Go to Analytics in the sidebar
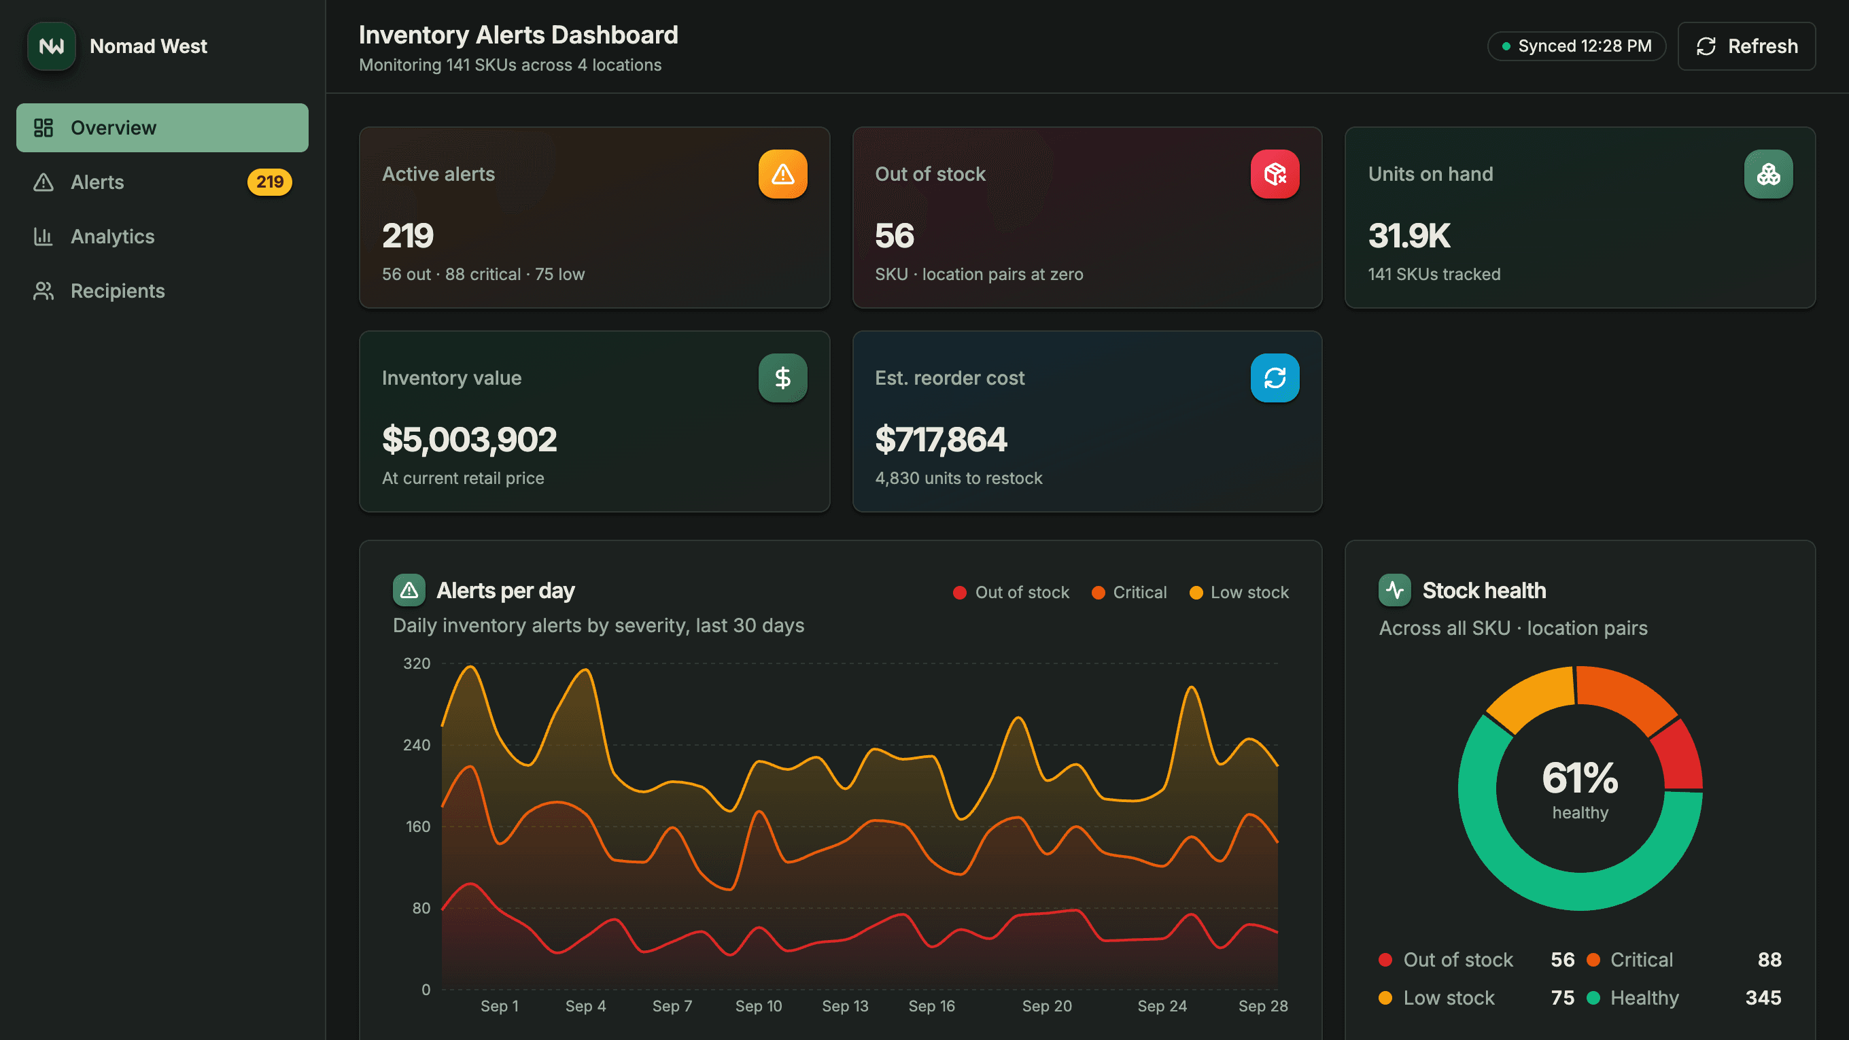The height and width of the screenshot is (1040, 1849). (162, 237)
